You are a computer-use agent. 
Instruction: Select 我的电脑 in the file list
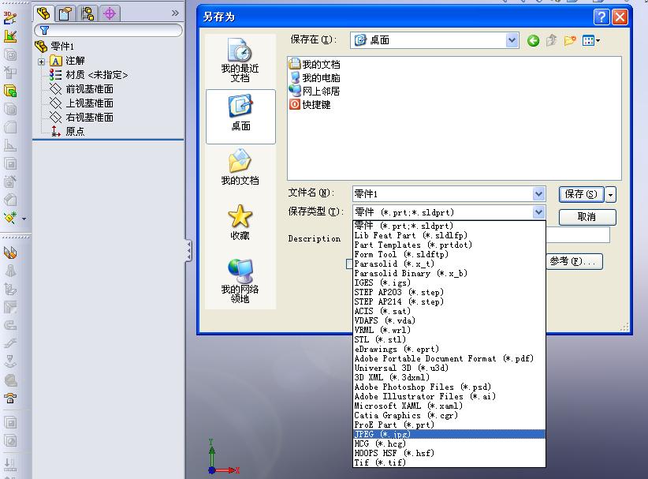(315, 78)
